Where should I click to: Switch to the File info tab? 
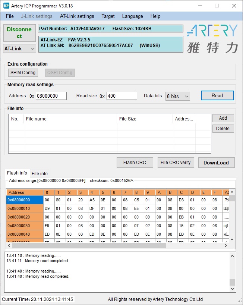point(40,173)
